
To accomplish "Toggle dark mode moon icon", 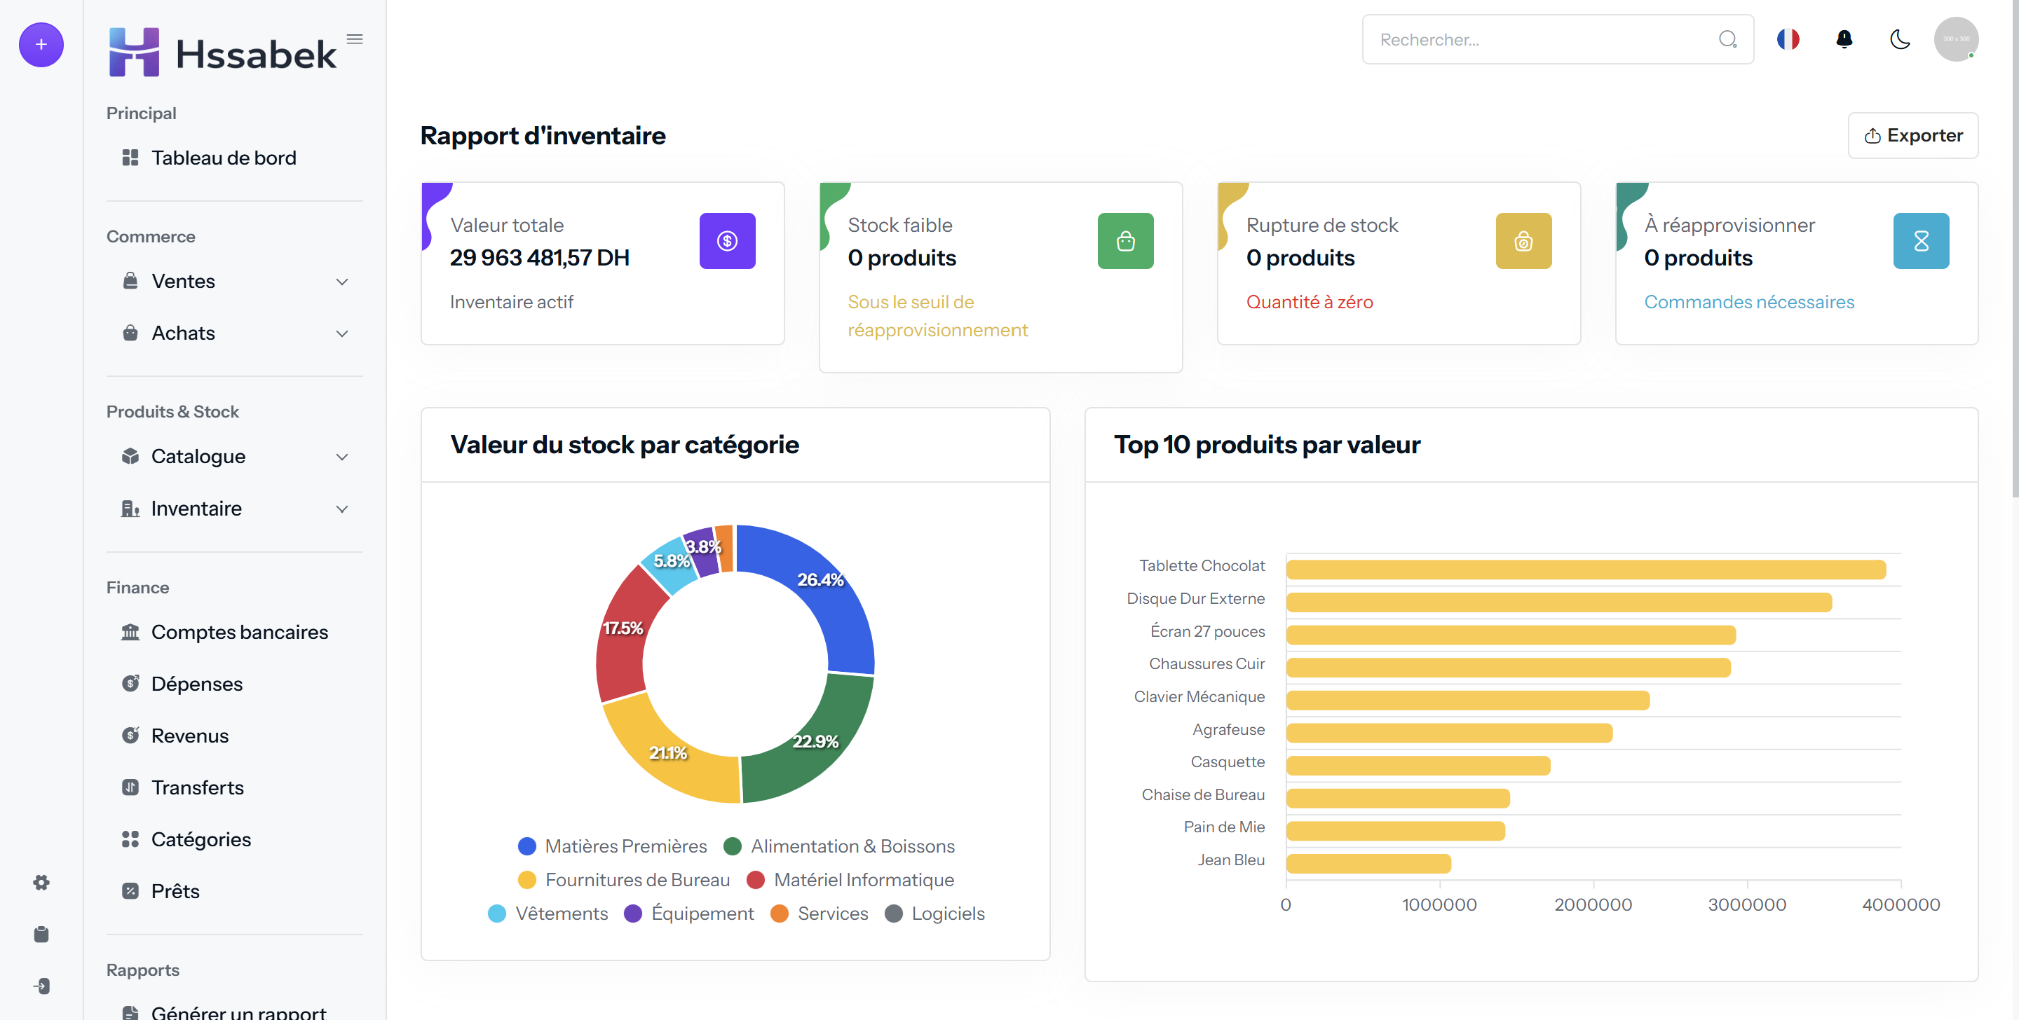I will [x=1900, y=39].
